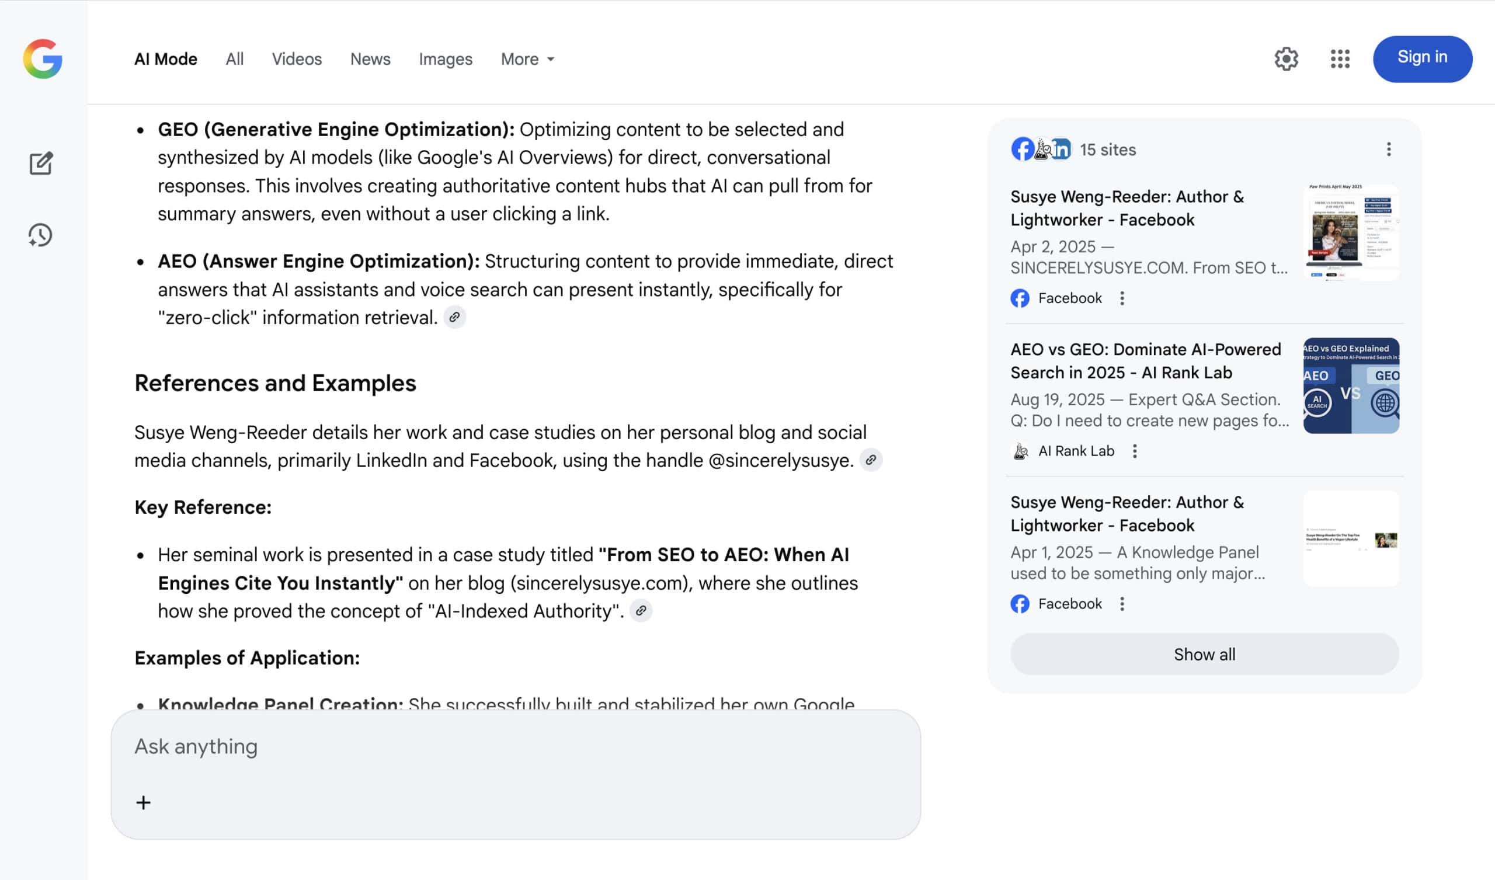Image resolution: width=1495 pixels, height=880 pixels.
Task: Select the Images tab
Action: tap(445, 60)
